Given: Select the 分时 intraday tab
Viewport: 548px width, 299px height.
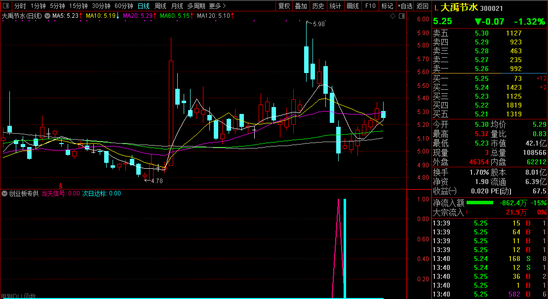Looking at the screenshot, I should [20, 6].
